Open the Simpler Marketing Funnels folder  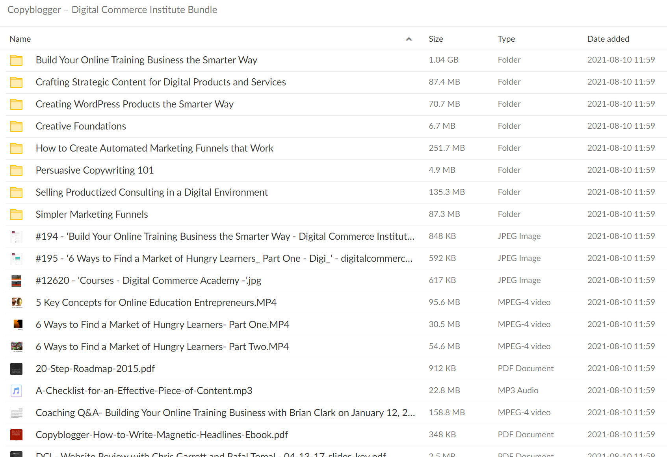(92, 215)
